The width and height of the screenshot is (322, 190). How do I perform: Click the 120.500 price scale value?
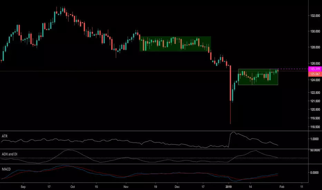pyautogui.click(x=315, y=110)
